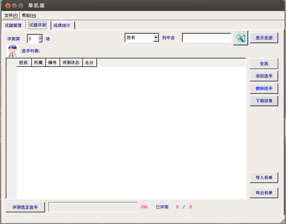
Task: Increase the round number with the up arrow
Action: (x=40, y=36)
